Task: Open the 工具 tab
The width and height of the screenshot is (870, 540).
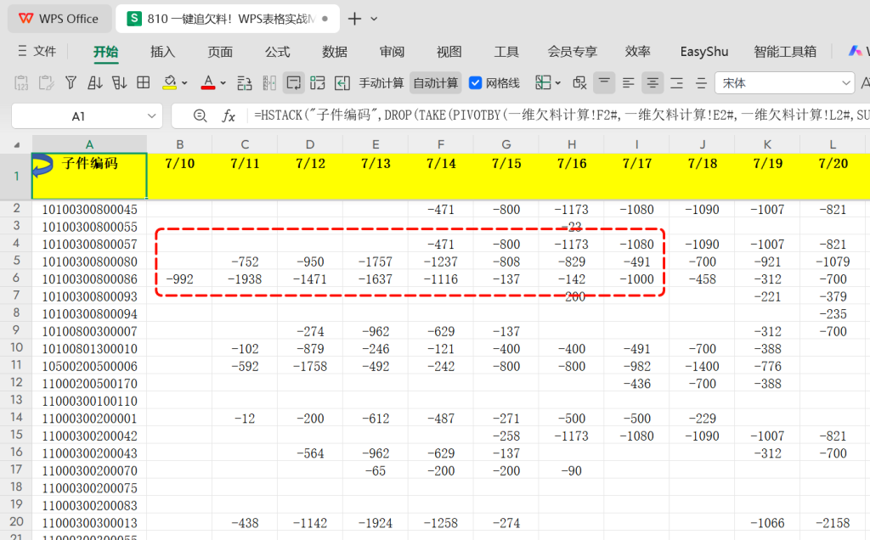Action: point(506,52)
